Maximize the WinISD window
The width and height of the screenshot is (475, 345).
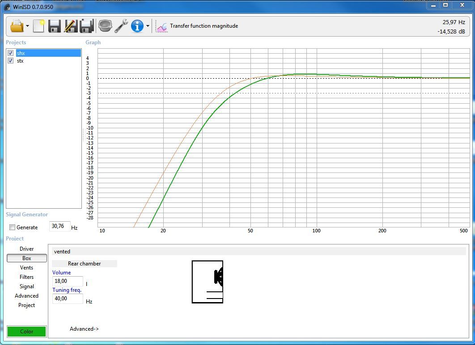pyautogui.click(x=445, y=5)
